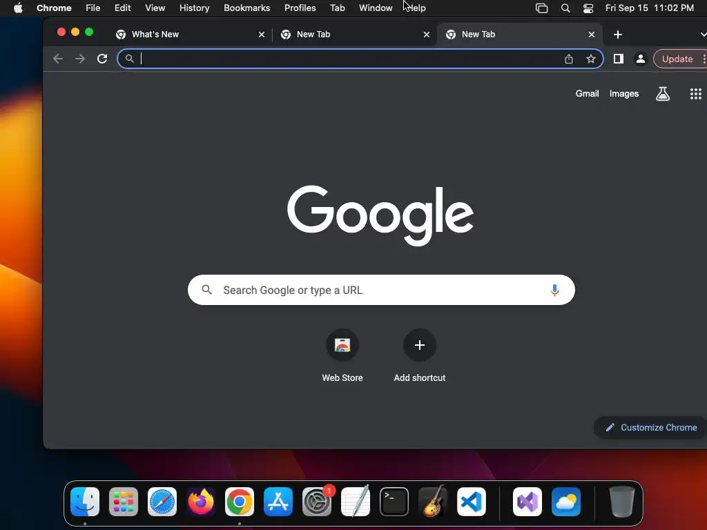Open the Tab menu
The height and width of the screenshot is (530, 707).
(x=337, y=8)
